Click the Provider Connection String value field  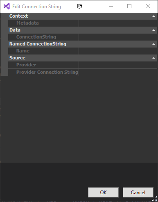pos(118,72)
